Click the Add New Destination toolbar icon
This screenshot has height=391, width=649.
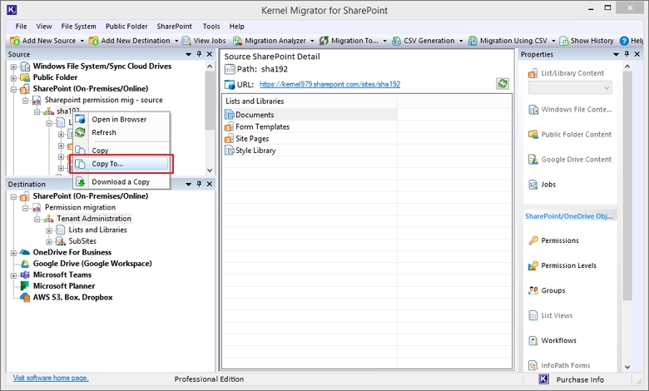tap(93, 41)
